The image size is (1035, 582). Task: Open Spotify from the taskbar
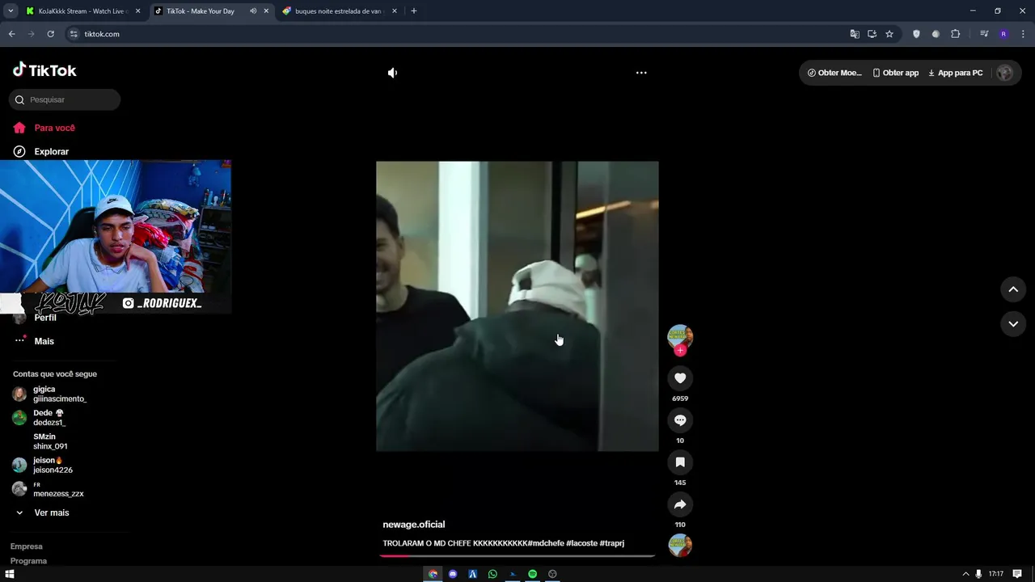pyautogui.click(x=532, y=574)
